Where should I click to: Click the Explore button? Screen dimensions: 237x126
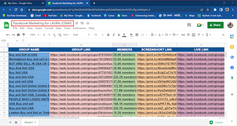(x=216, y=123)
